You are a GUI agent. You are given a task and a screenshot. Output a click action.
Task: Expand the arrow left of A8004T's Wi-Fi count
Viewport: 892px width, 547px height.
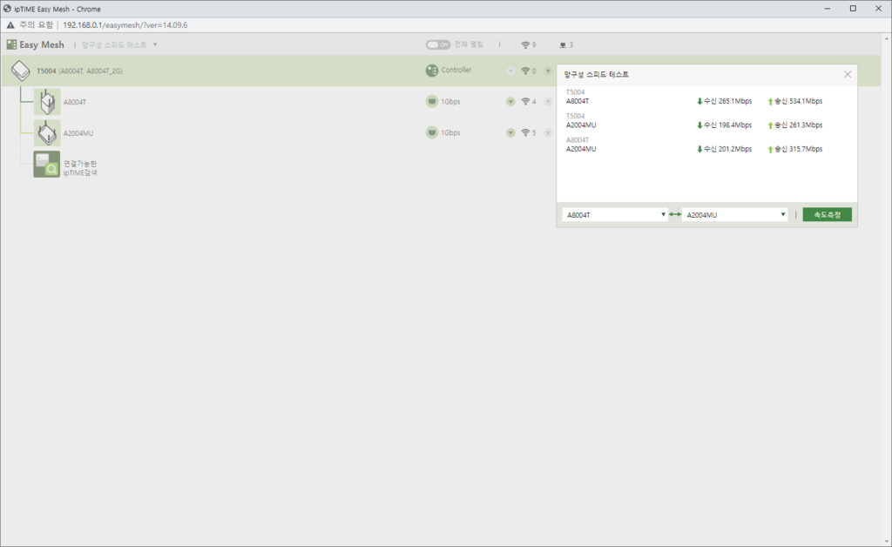click(510, 102)
